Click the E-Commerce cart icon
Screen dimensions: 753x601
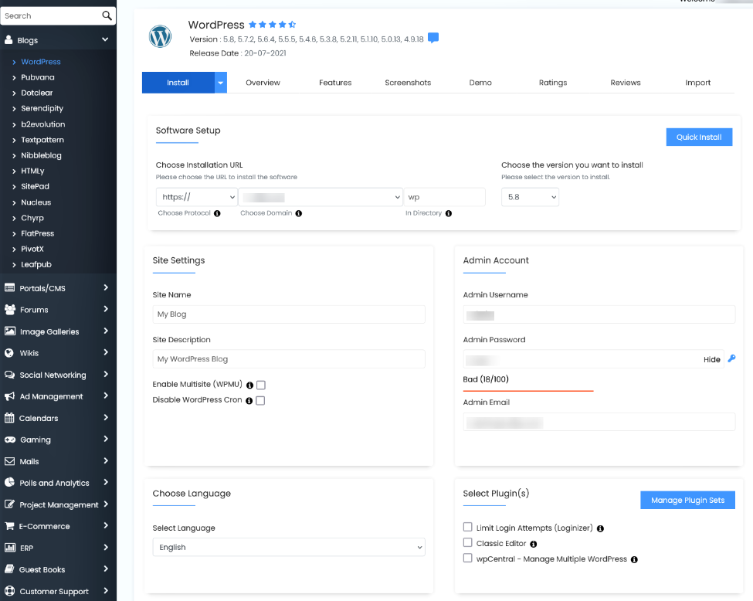pyautogui.click(x=9, y=526)
